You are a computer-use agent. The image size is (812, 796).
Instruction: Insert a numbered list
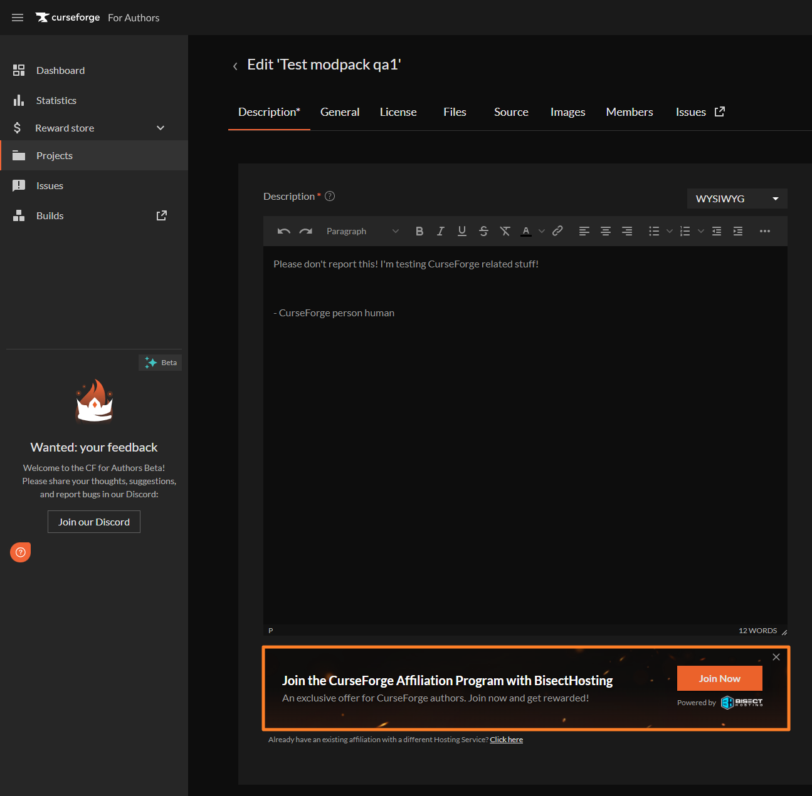tap(685, 231)
